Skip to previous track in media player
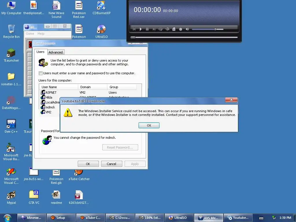The width and height of the screenshot is (296, 222). (134, 29)
